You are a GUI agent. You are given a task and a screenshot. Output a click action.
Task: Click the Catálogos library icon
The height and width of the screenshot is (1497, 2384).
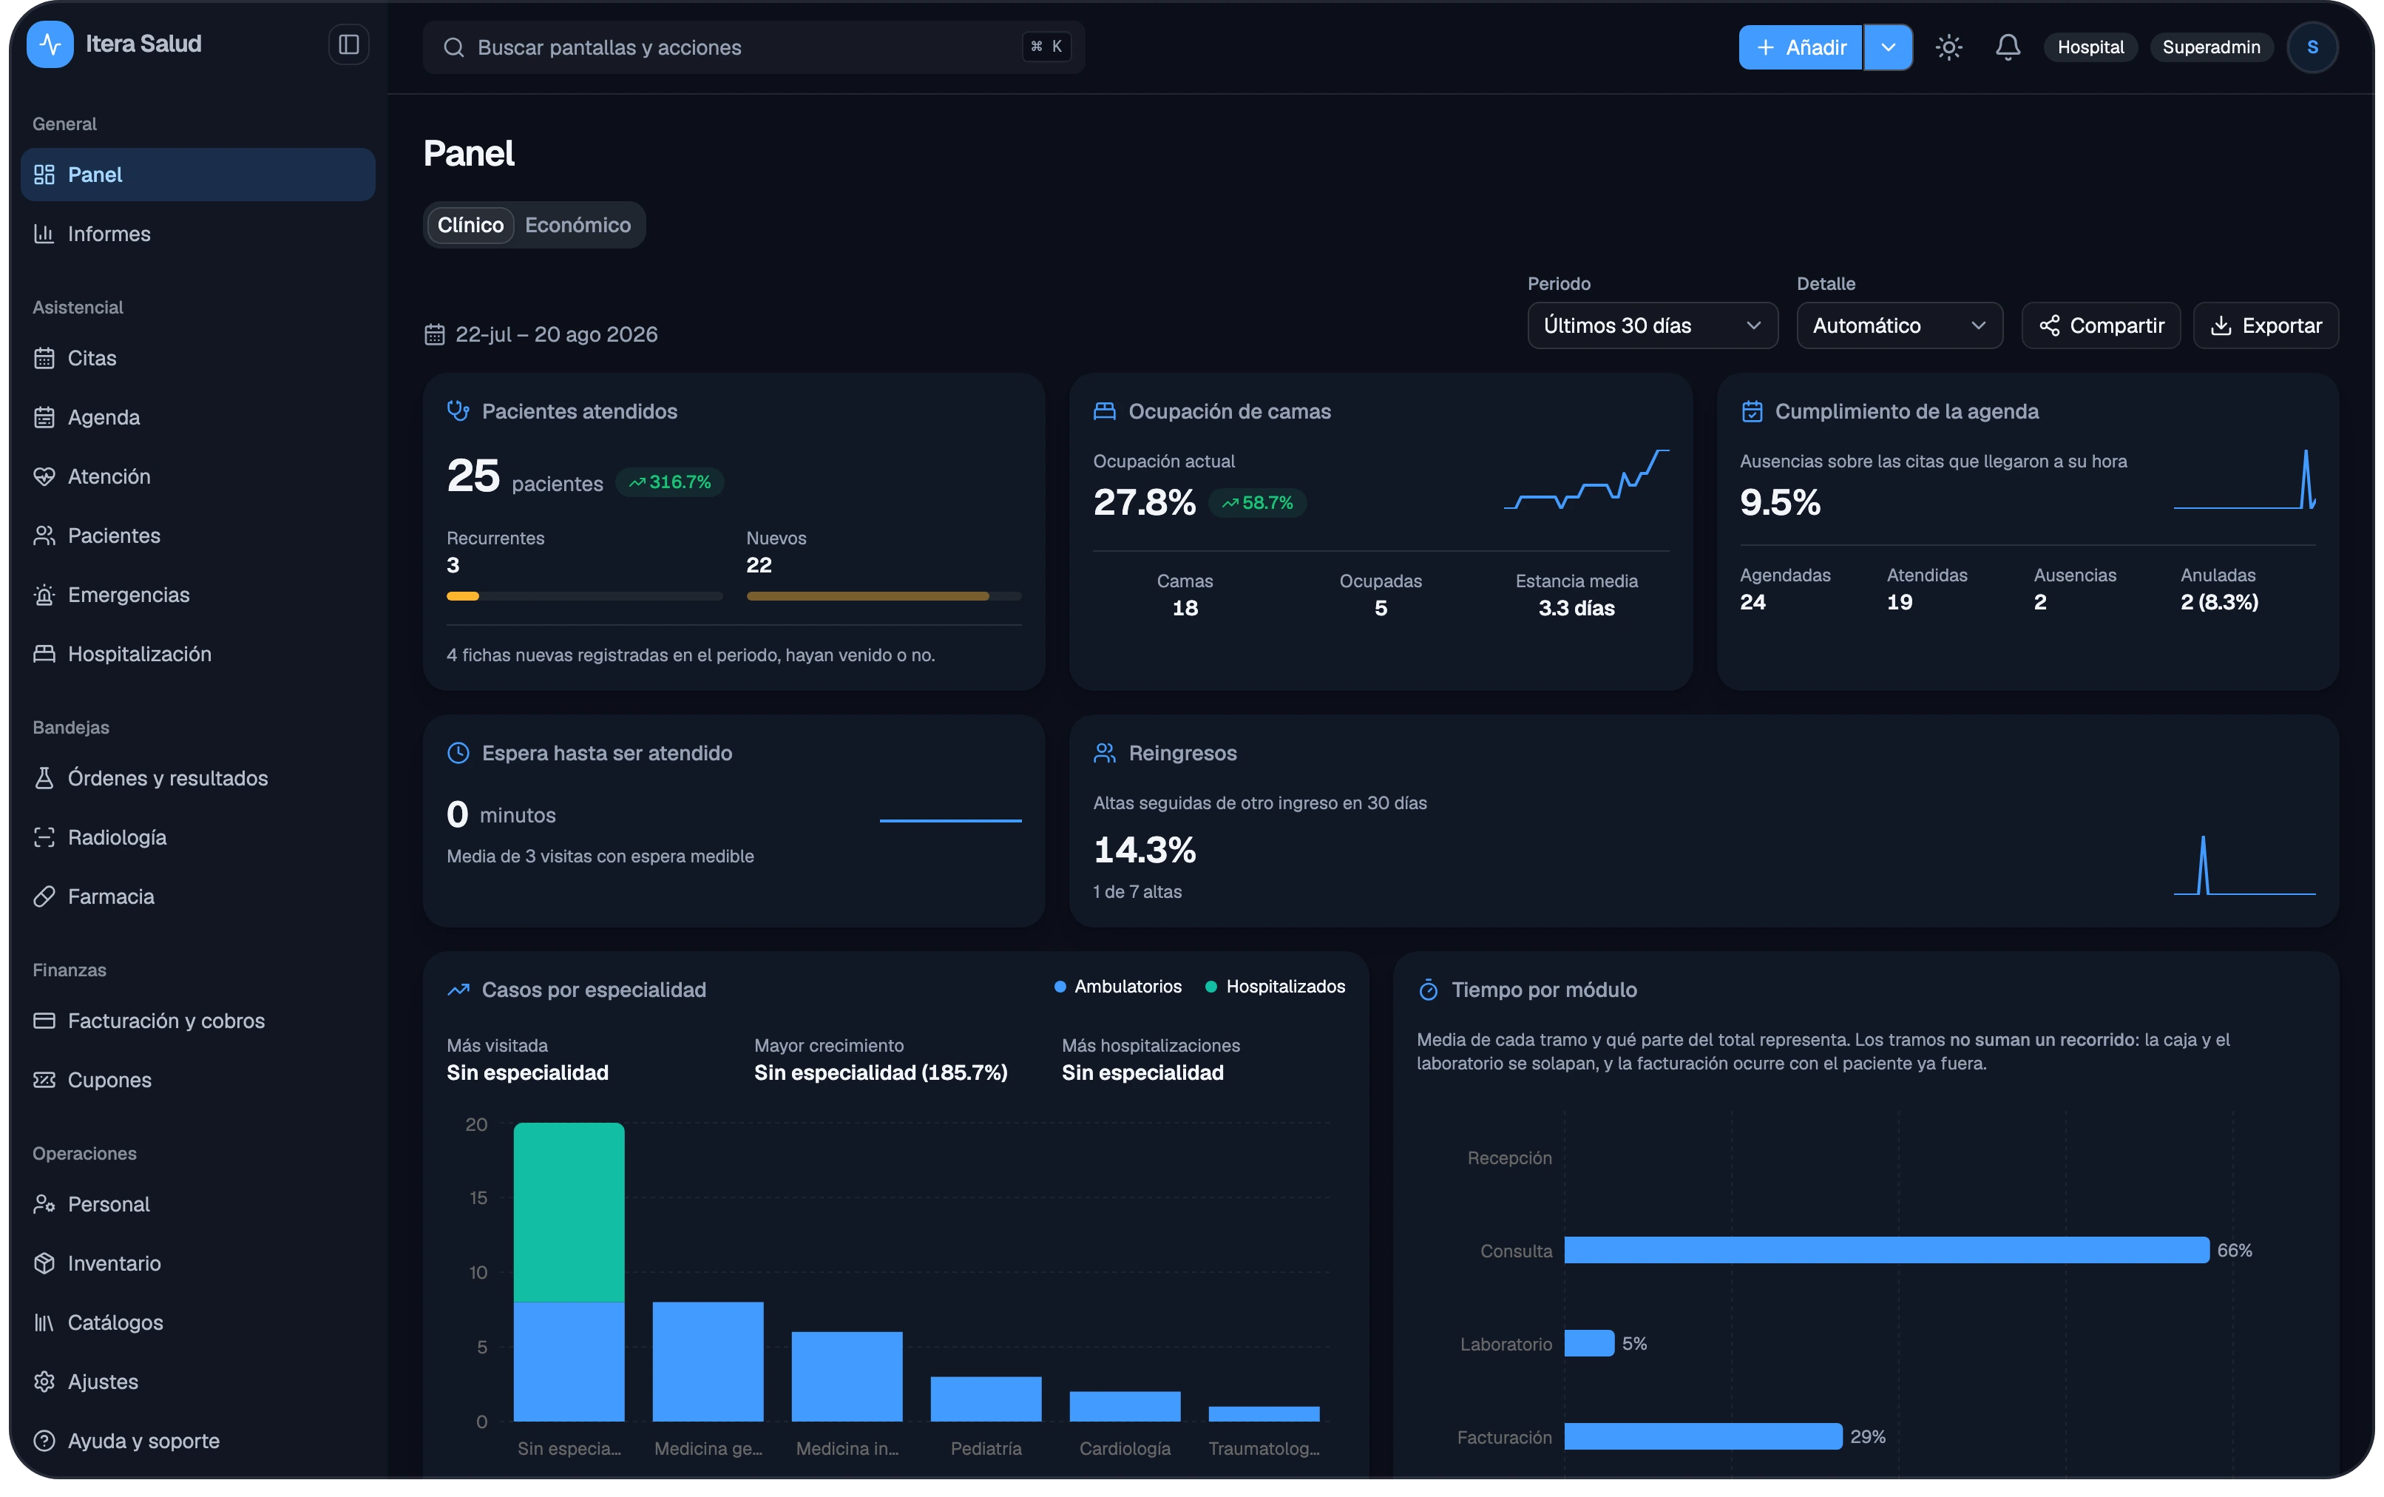(44, 1322)
